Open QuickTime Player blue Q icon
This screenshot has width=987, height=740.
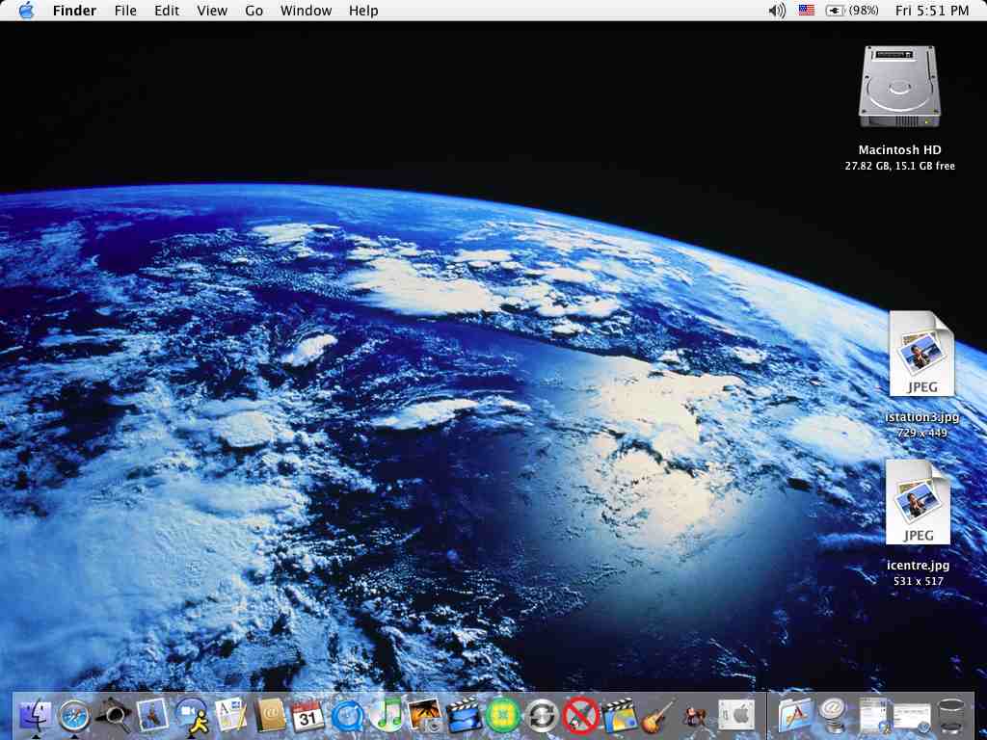click(x=348, y=717)
